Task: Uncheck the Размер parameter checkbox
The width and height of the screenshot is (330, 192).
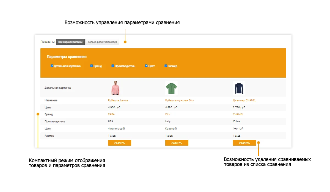Action: click(166, 66)
